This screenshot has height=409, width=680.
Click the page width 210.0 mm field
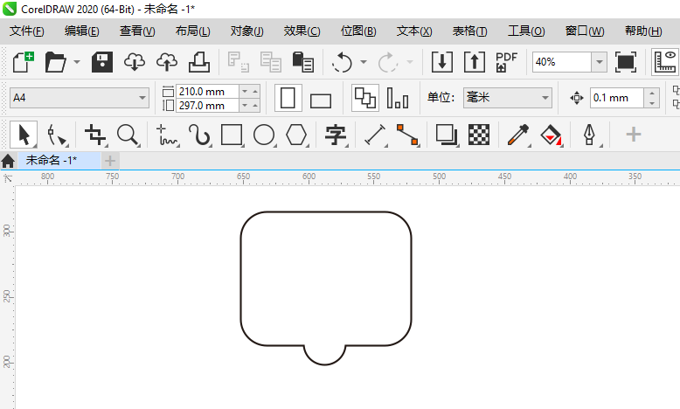click(x=206, y=91)
